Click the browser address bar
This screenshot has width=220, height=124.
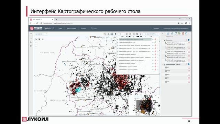108,23
